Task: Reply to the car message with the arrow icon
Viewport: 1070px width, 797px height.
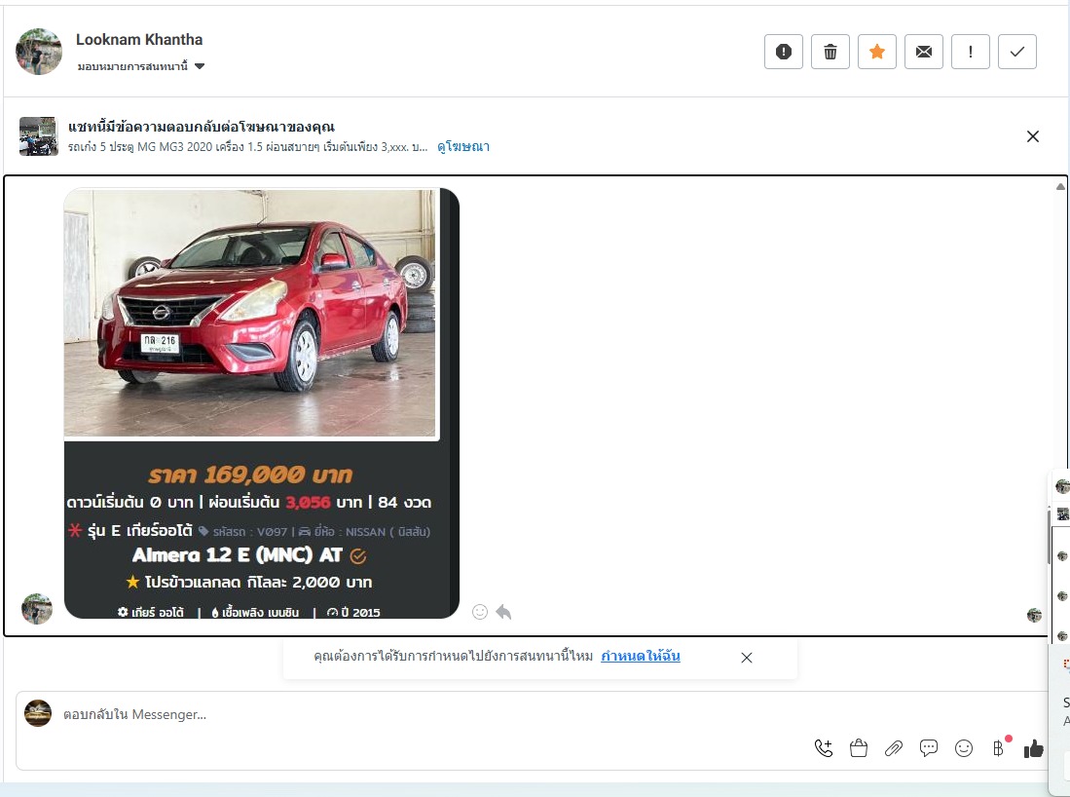Action: pos(503,612)
